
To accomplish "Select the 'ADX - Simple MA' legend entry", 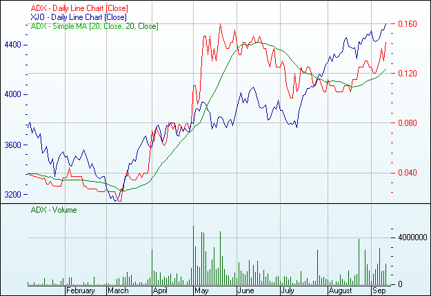I will coord(94,26).
